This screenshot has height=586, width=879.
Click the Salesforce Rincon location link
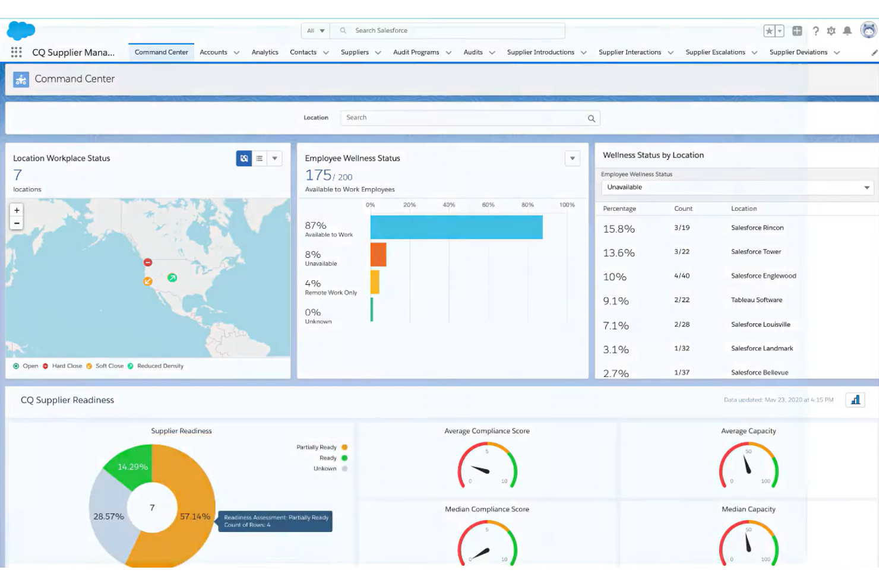(x=757, y=227)
